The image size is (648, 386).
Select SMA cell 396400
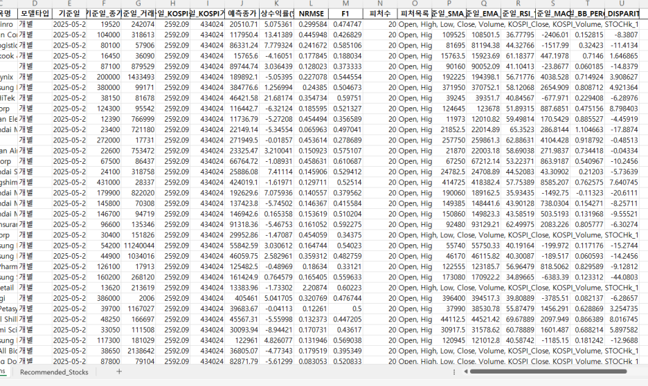(449, 298)
